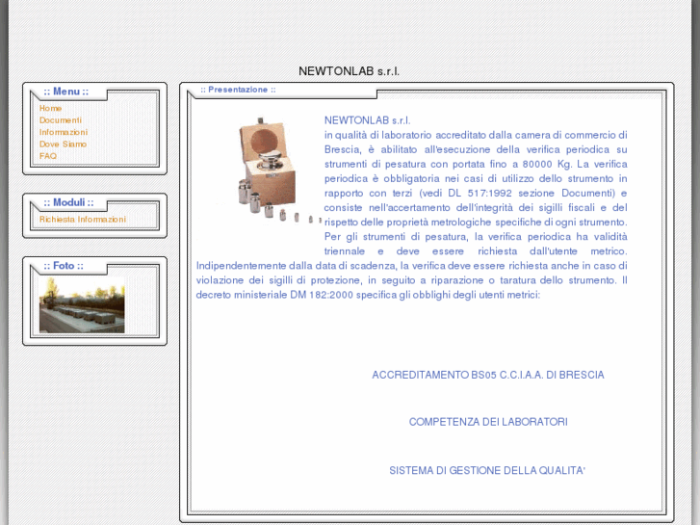Image resolution: width=700 pixels, height=525 pixels.
Task: Open the Informazioni menu link
Action: (x=64, y=132)
